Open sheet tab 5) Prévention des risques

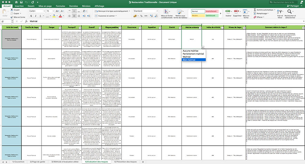(125, 162)
